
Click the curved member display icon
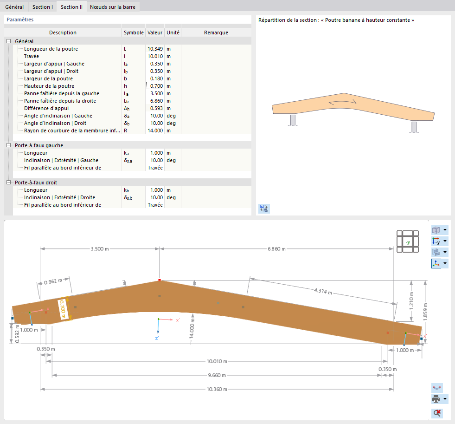pyautogui.click(x=437, y=388)
